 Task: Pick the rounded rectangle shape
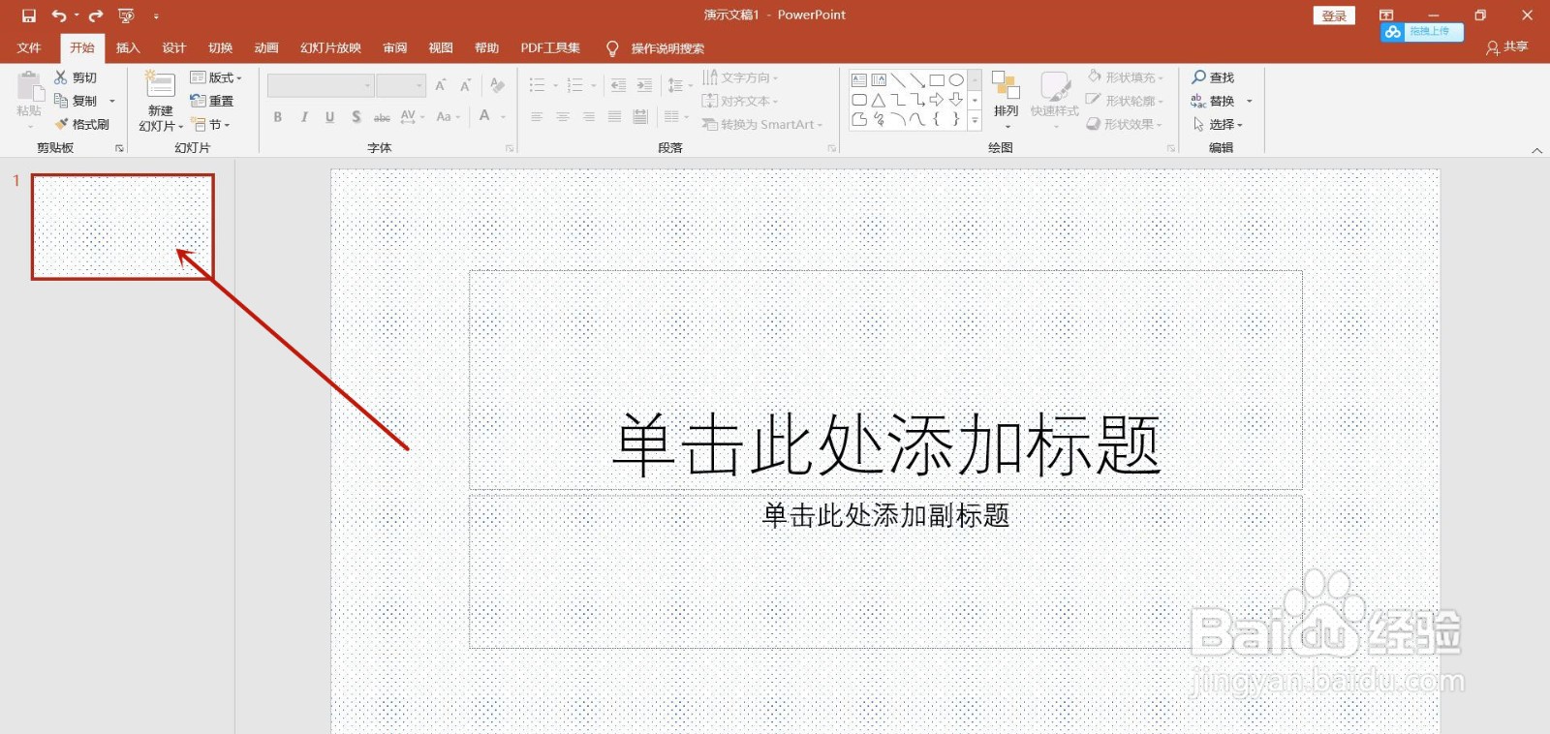[x=859, y=100]
